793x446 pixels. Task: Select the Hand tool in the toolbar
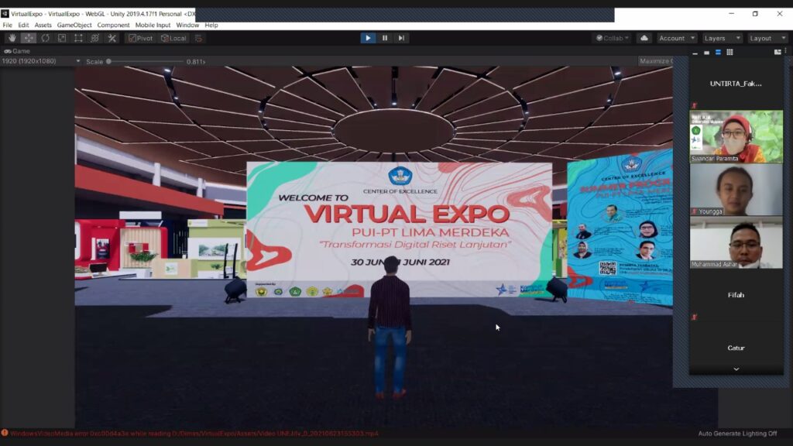pyautogui.click(x=12, y=38)
